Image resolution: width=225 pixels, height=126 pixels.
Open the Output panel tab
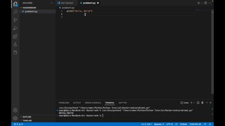click(x=77, y=103)
